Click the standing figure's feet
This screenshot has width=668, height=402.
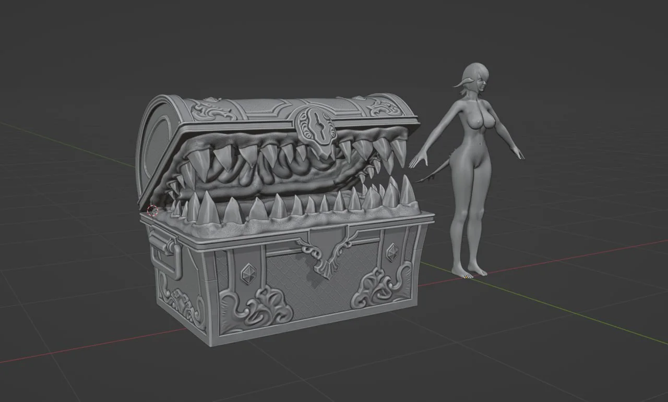(x=469, y=272)
